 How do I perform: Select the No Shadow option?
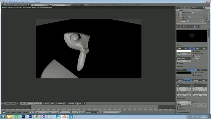(181, 70)
